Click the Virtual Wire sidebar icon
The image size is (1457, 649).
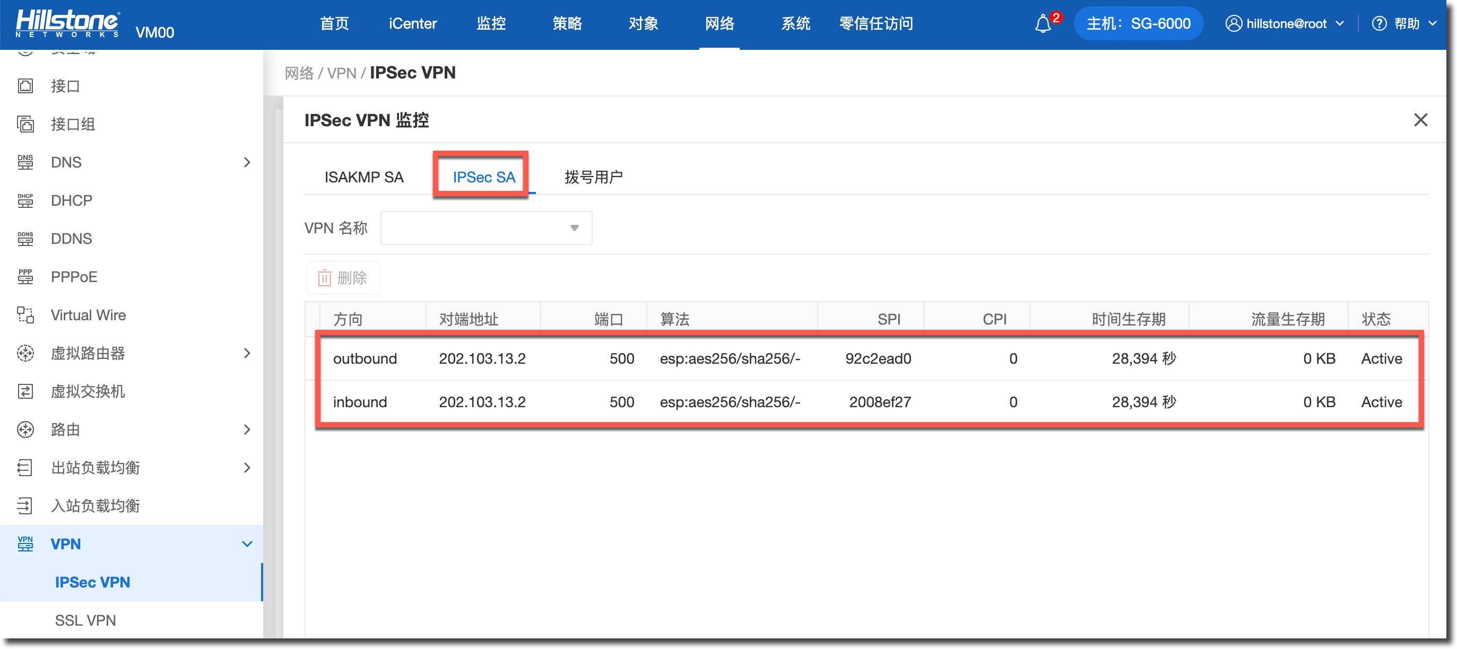click(x=25, y=315)
